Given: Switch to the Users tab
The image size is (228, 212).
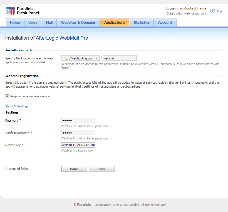Looking at the screenshot, I should [33, 23].
